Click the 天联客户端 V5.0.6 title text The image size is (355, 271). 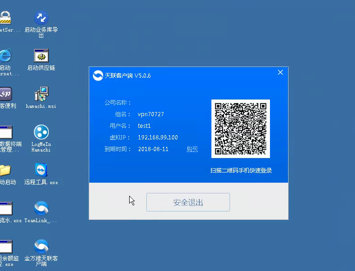tap(128, 76)
